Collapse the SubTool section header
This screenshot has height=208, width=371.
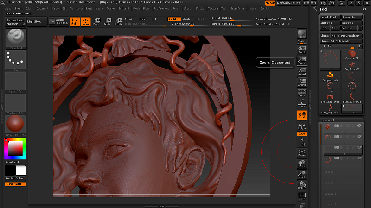[x=328, y=120]
